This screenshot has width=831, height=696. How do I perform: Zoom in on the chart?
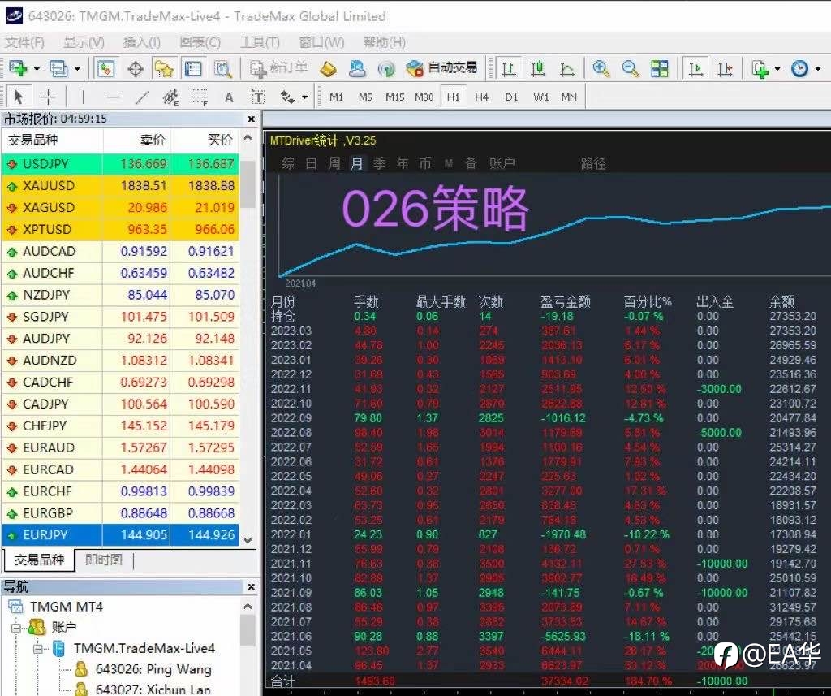601,68
